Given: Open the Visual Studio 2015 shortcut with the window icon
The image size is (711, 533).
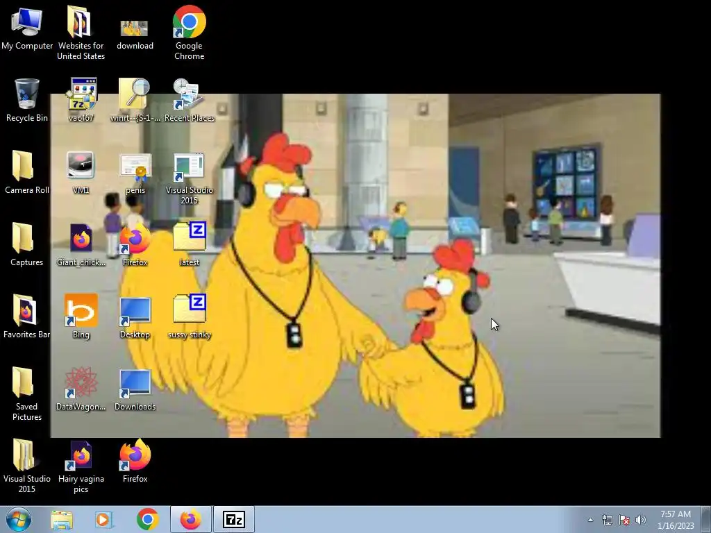Looking at the screenshot, I should pyautogui.click(x=189, y=178).
